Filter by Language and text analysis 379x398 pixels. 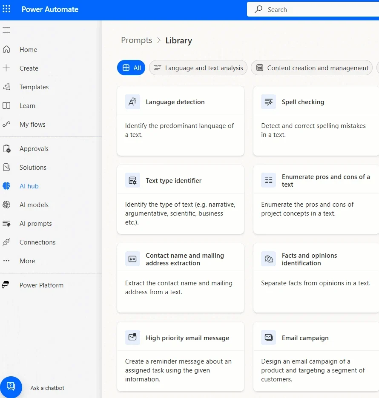click(x=198, y=68)
